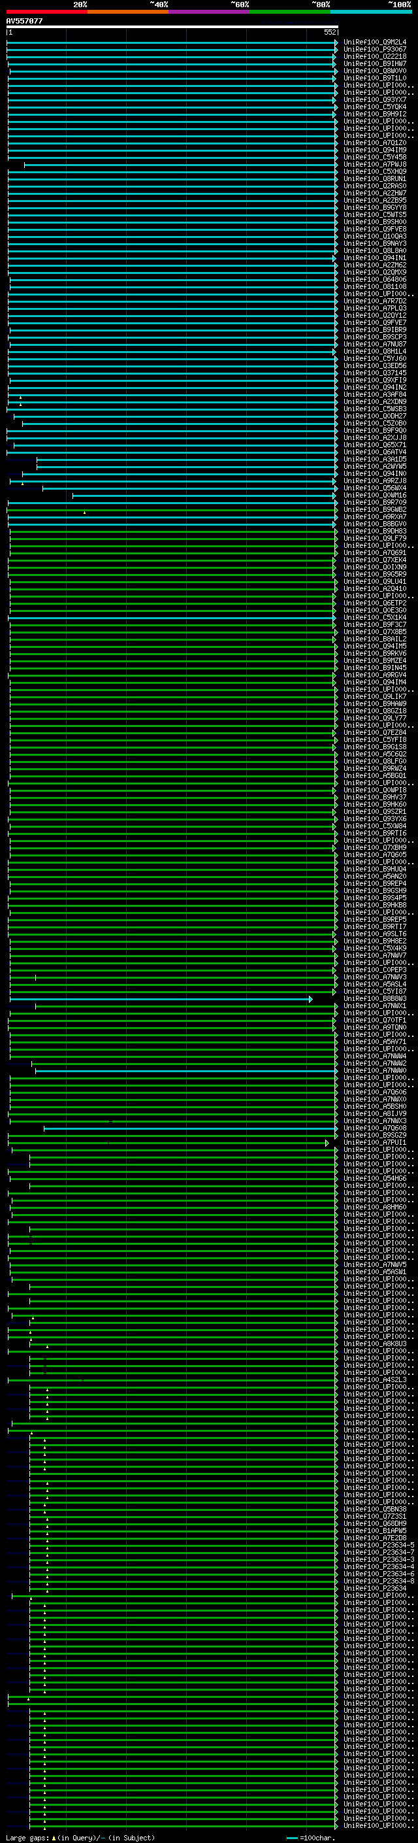Click the cyan alignment bar of UniRef100_A7PWJ8
Viewport: 418px width, 1843px height.
pyautogui.click(x=181, y=165)
